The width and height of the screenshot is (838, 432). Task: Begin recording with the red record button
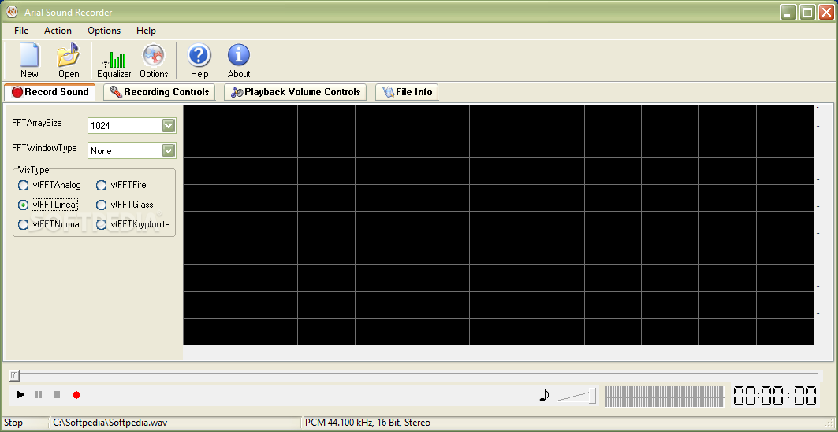(76, 395)
